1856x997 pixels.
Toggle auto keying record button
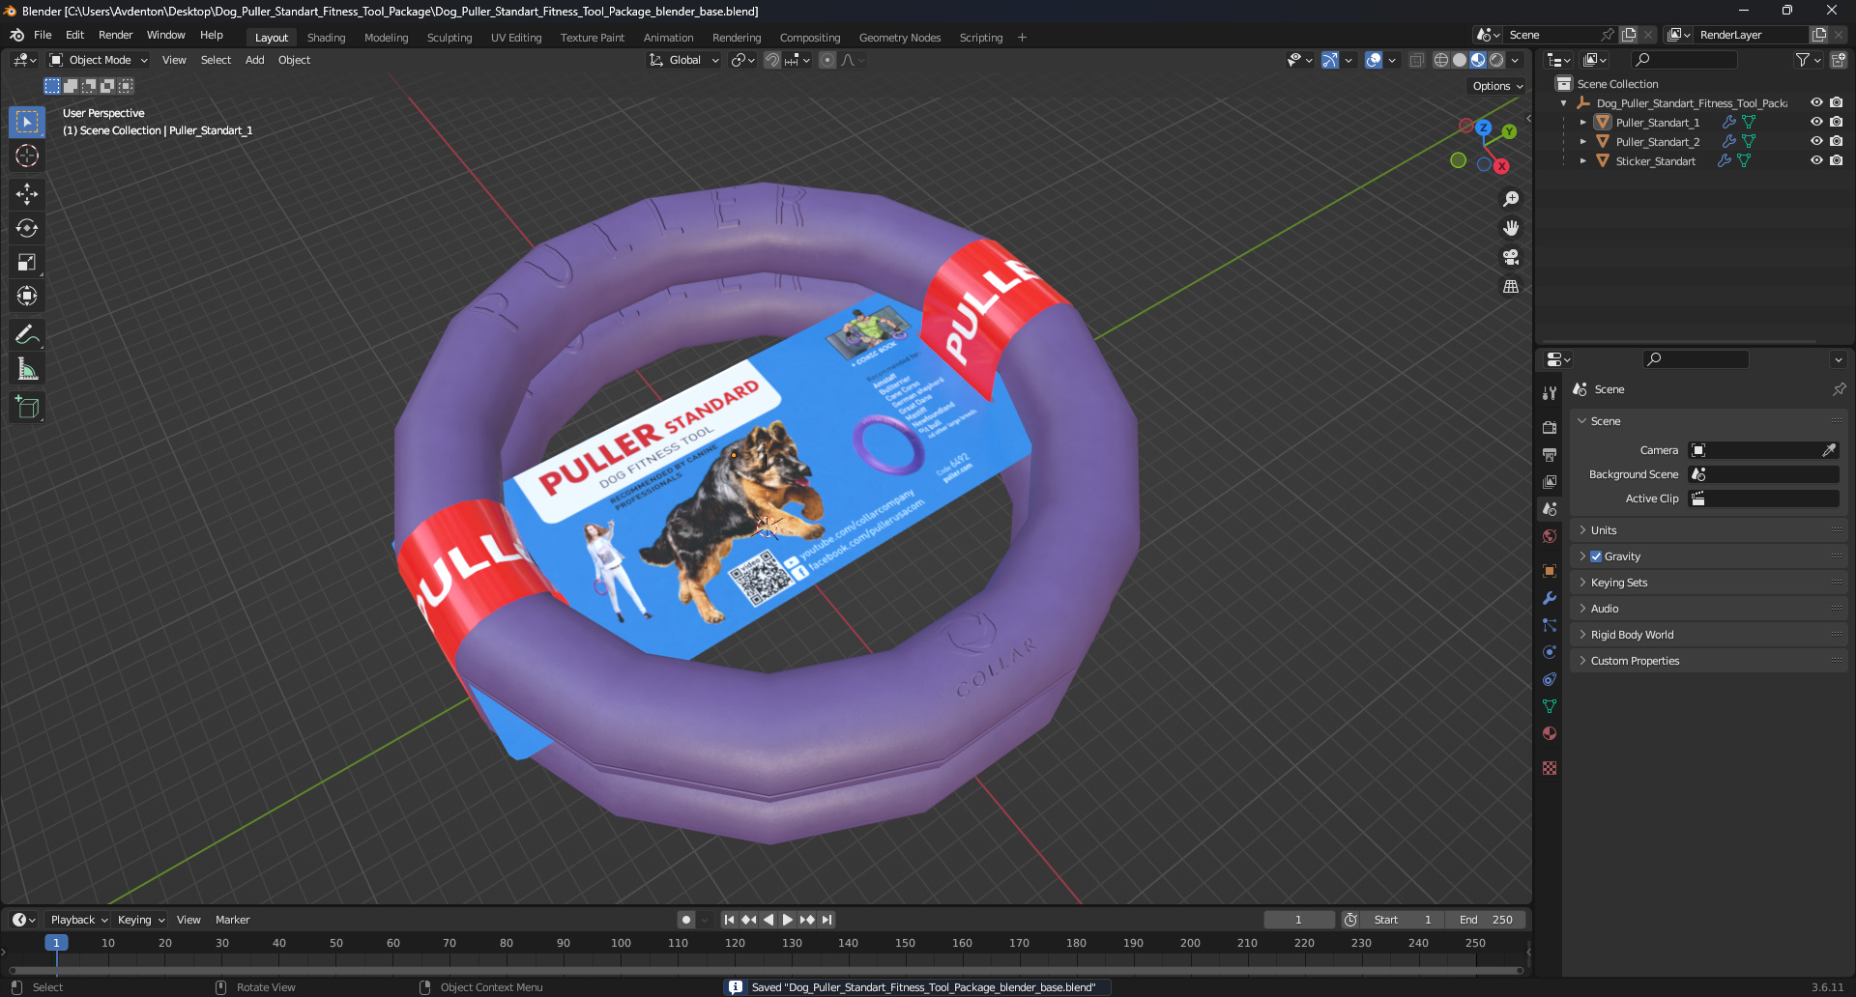686,920
